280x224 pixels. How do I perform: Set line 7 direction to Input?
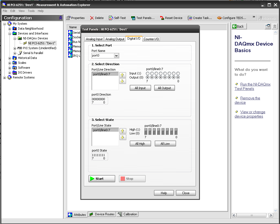click(147, 73)
